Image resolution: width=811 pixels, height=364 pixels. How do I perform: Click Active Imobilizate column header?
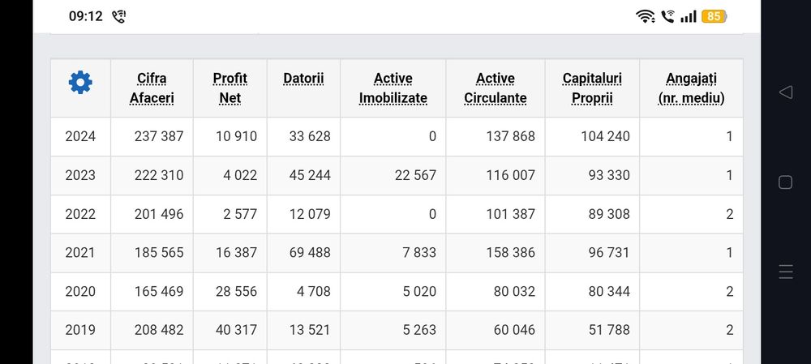393,88
